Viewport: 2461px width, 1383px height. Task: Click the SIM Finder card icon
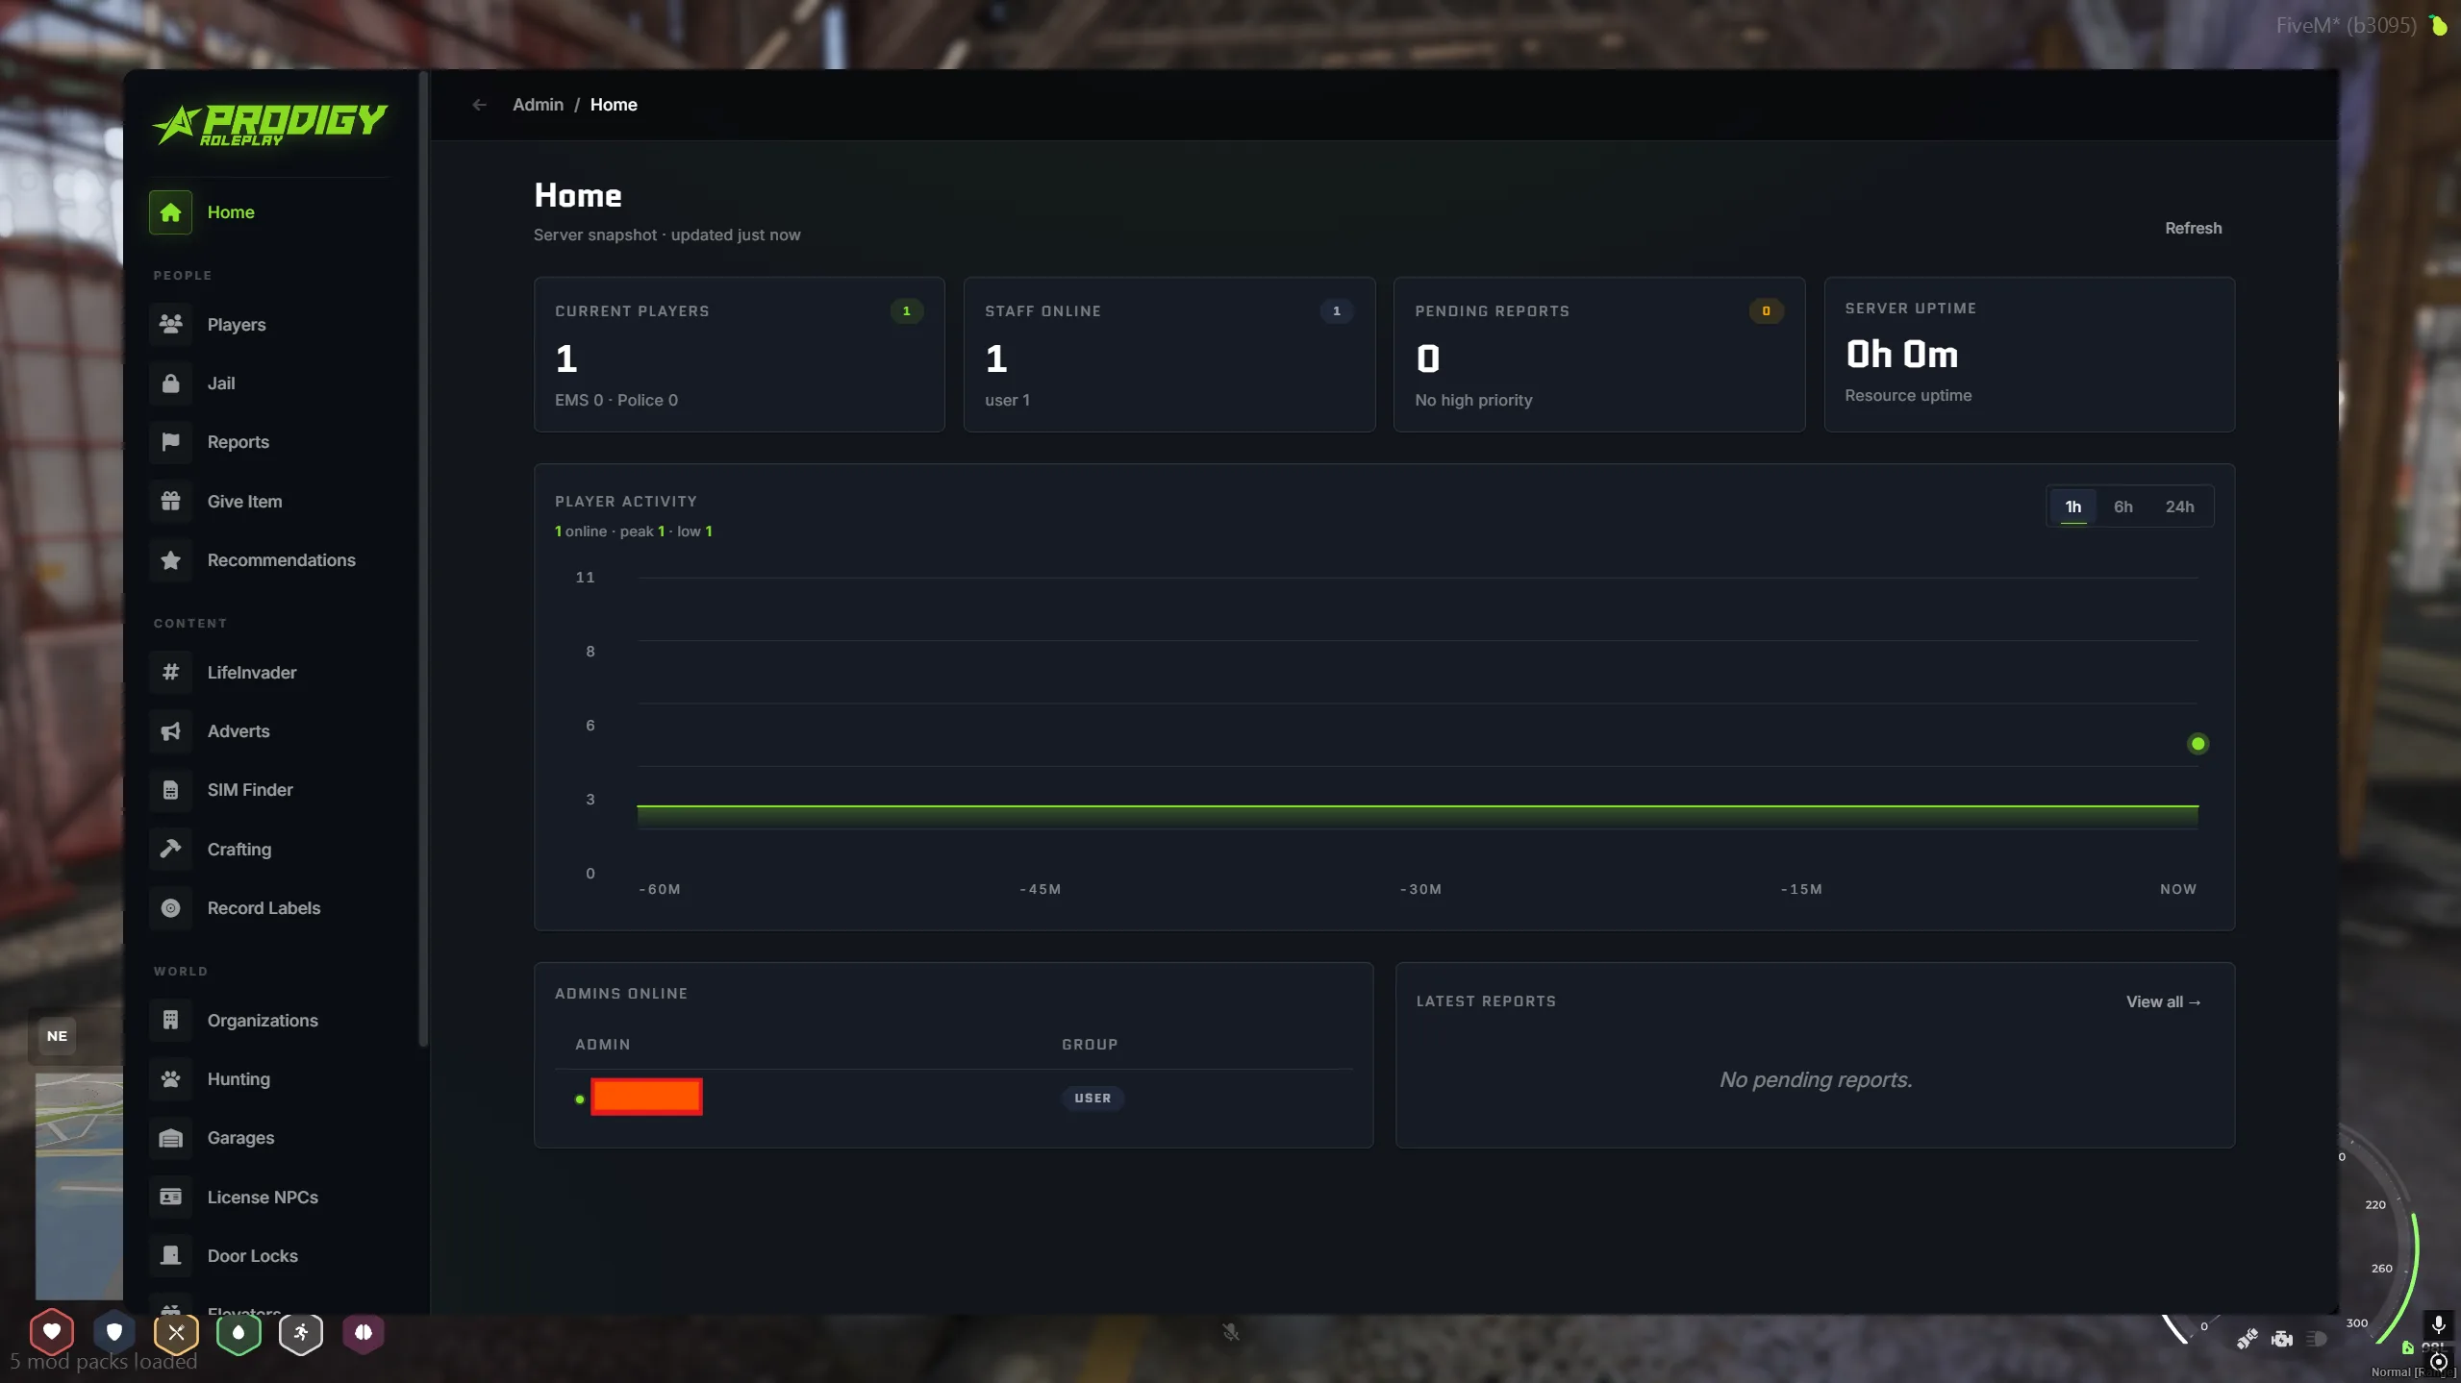point(170,790)
